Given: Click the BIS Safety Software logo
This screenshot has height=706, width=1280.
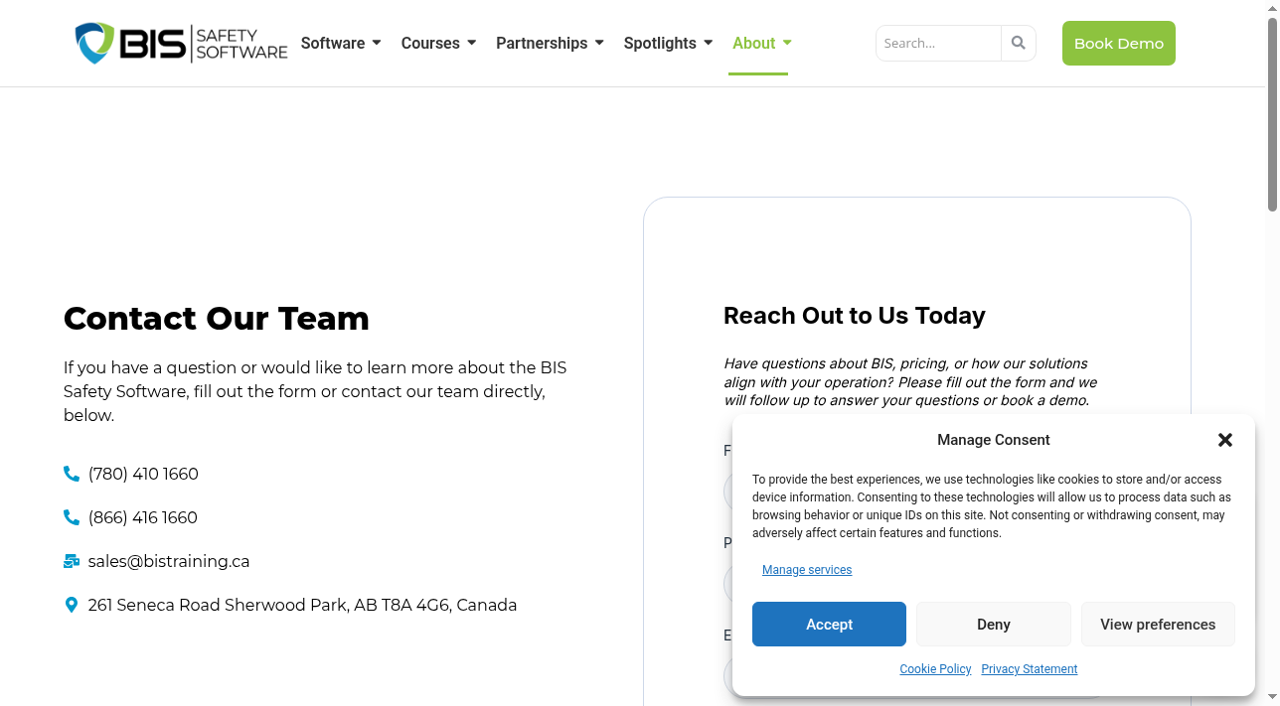Looking at the screenshot, I should point(181,44).
